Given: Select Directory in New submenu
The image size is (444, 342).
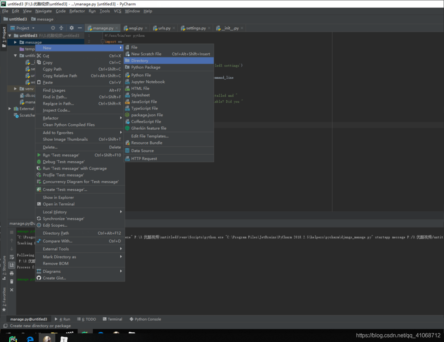Looking at the screenshot, I should tap(169, 61).
